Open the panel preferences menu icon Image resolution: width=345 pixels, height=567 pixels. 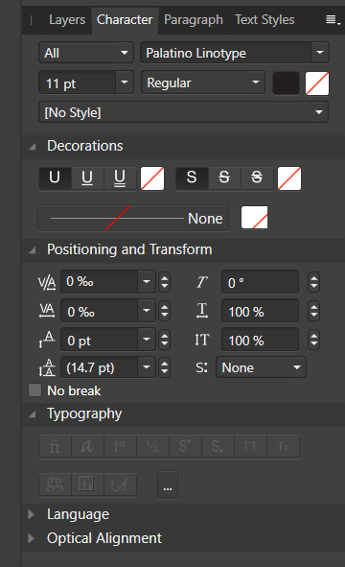(333, 20)
